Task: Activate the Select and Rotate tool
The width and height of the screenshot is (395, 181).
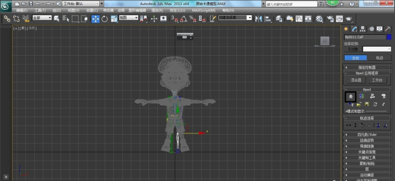Action: click(105, 19)
